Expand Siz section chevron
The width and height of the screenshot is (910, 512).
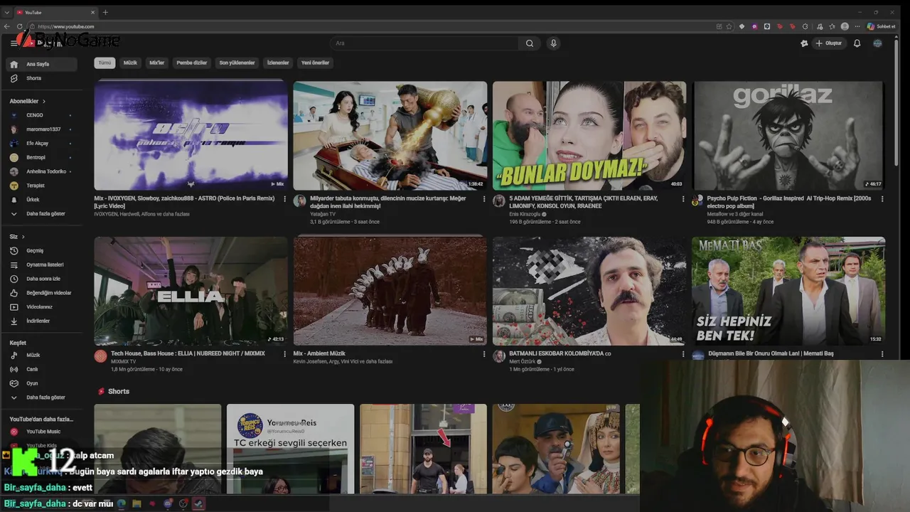tap(23, 236)
